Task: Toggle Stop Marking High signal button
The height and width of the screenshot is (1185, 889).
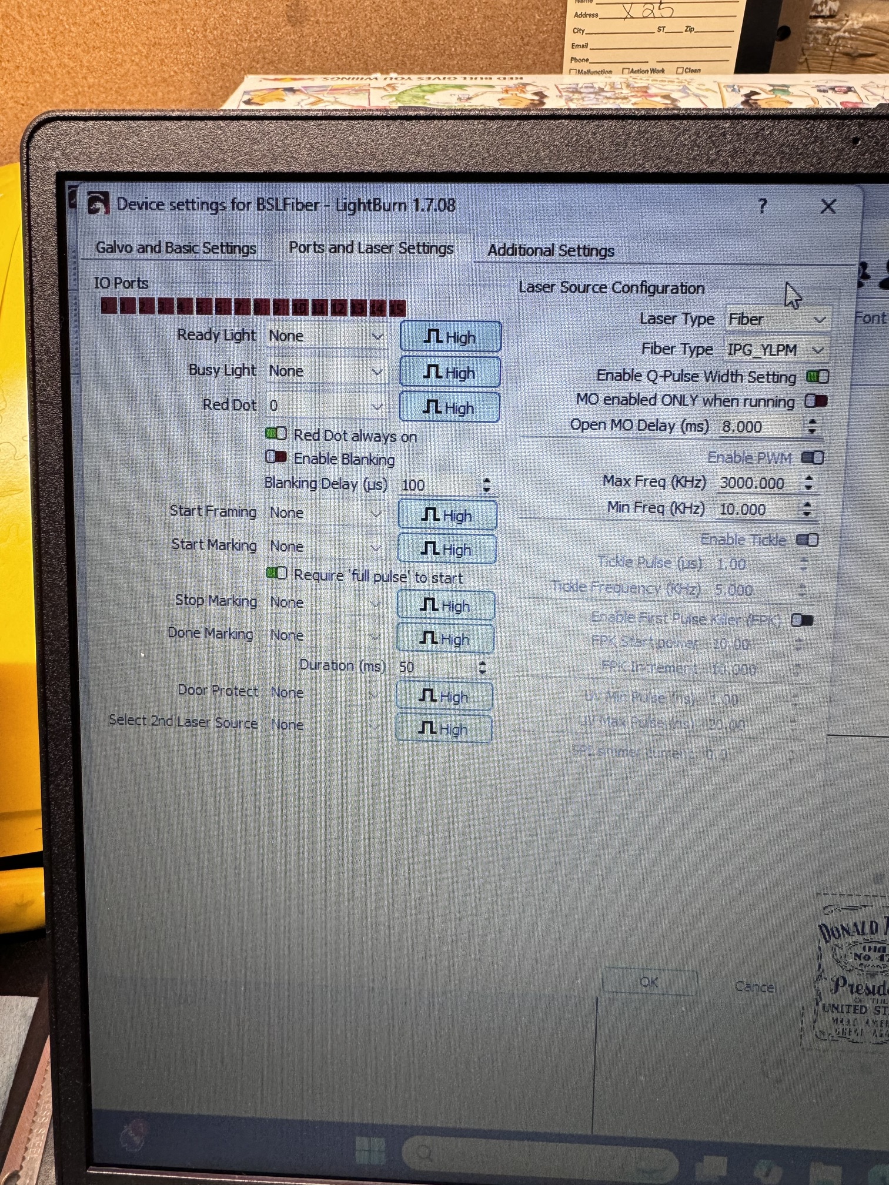Action: (x=446, y=605)
